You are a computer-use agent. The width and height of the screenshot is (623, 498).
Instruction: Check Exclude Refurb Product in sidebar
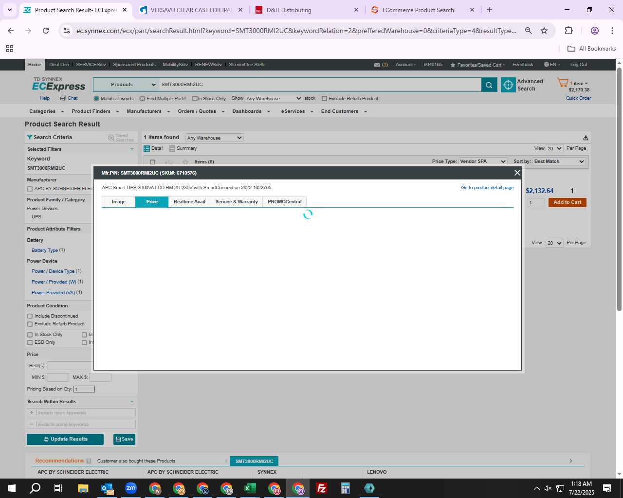[30, 324]
